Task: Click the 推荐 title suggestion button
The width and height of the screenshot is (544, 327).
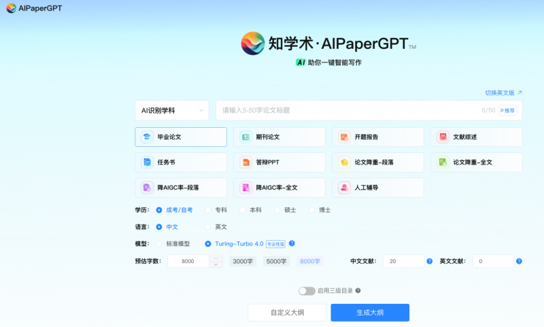Action: (x=507, y=110)
